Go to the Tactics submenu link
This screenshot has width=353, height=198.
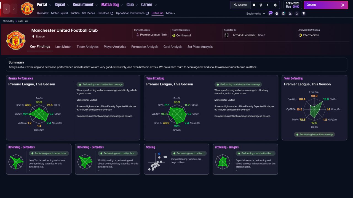point(75,13)
